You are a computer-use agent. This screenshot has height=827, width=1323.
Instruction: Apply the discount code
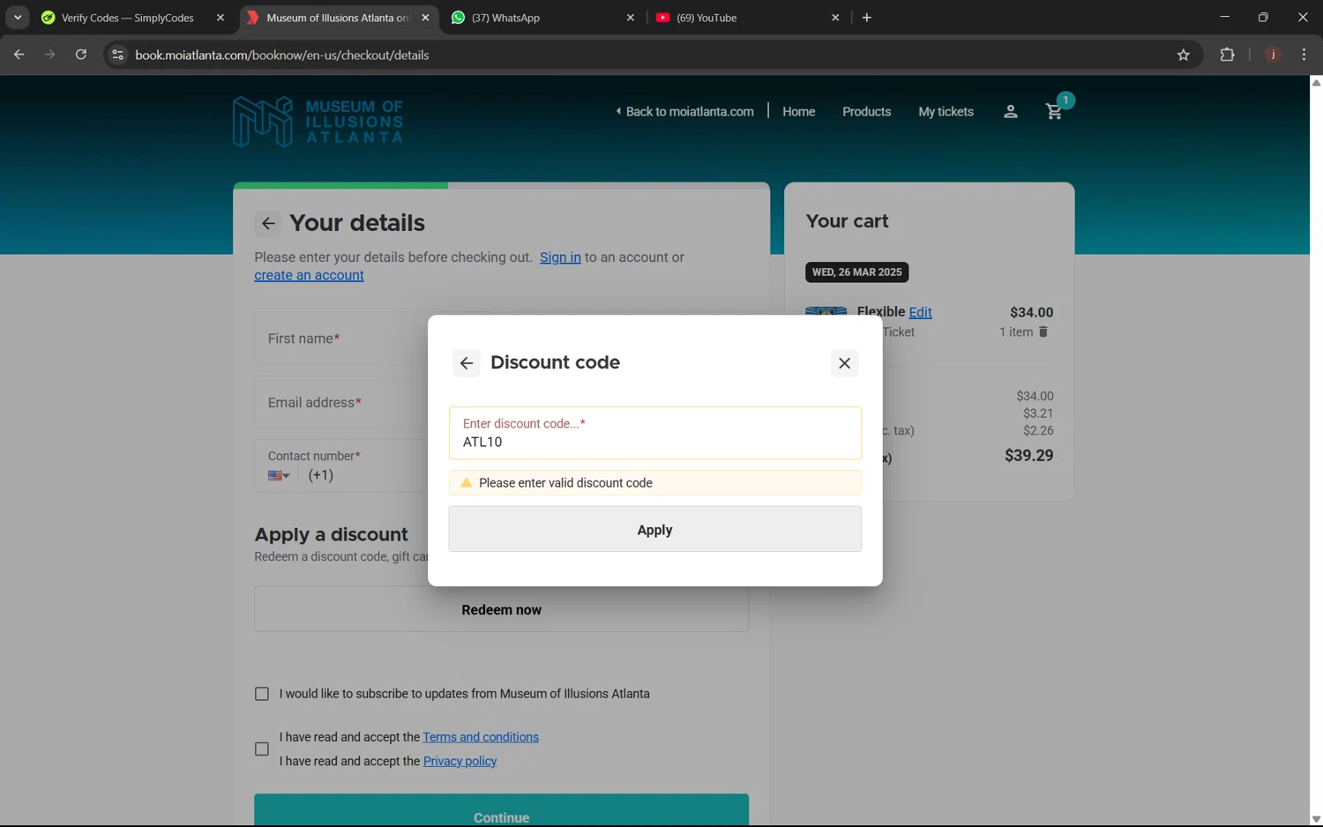(655, 530)
